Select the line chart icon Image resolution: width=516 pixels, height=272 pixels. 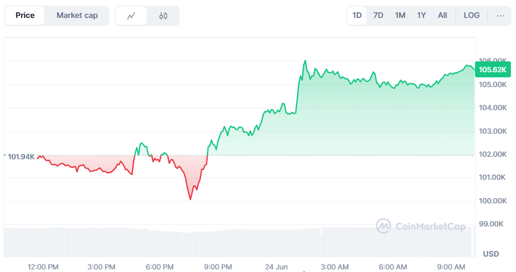(131, 16)
